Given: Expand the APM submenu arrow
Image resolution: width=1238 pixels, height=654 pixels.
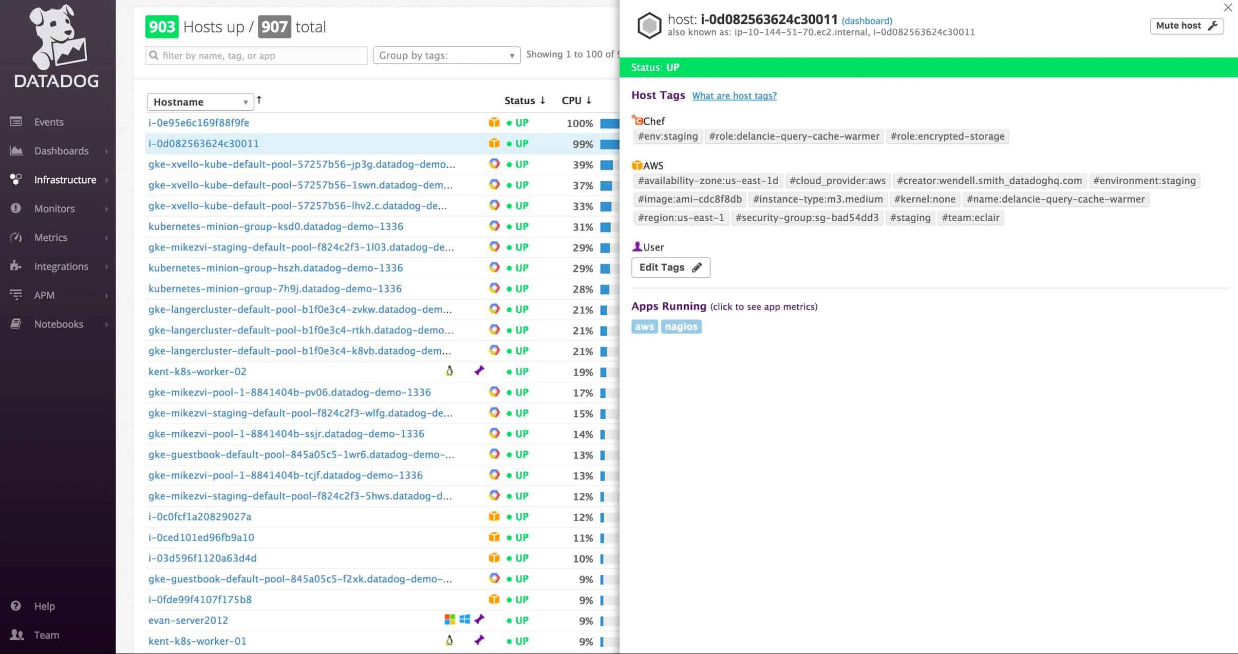Looking at the screenshot, I should point(107,295).
